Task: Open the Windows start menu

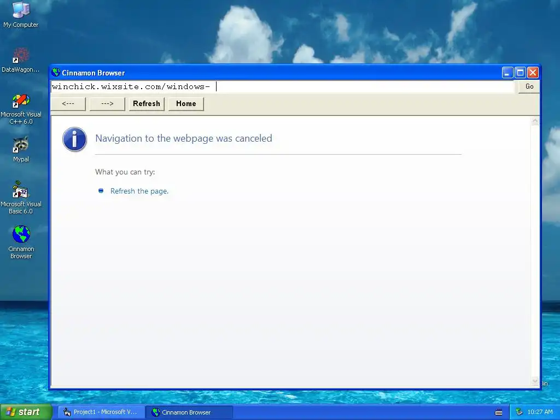Action: click(x=26, y=412)
